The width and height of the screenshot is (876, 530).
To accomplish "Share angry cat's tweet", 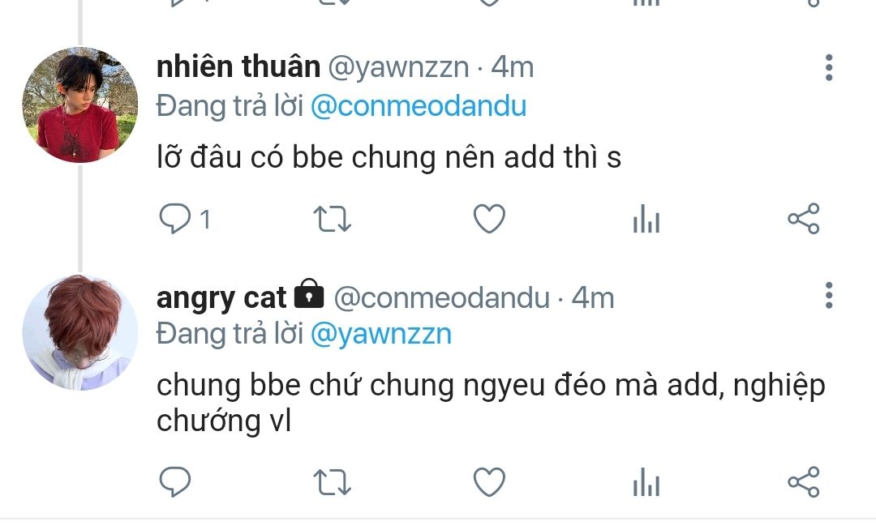I will 804,482.
